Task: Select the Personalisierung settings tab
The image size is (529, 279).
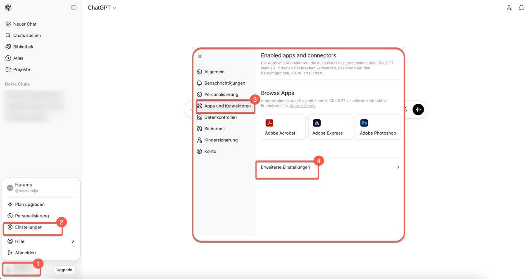Action: (225, 95)
